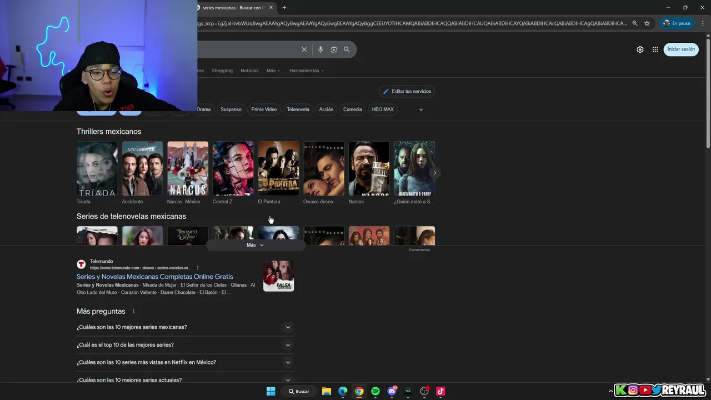Viewport: 711px width, 400px height.
Task: Open Google Lens image search
Action: [334, 49]
